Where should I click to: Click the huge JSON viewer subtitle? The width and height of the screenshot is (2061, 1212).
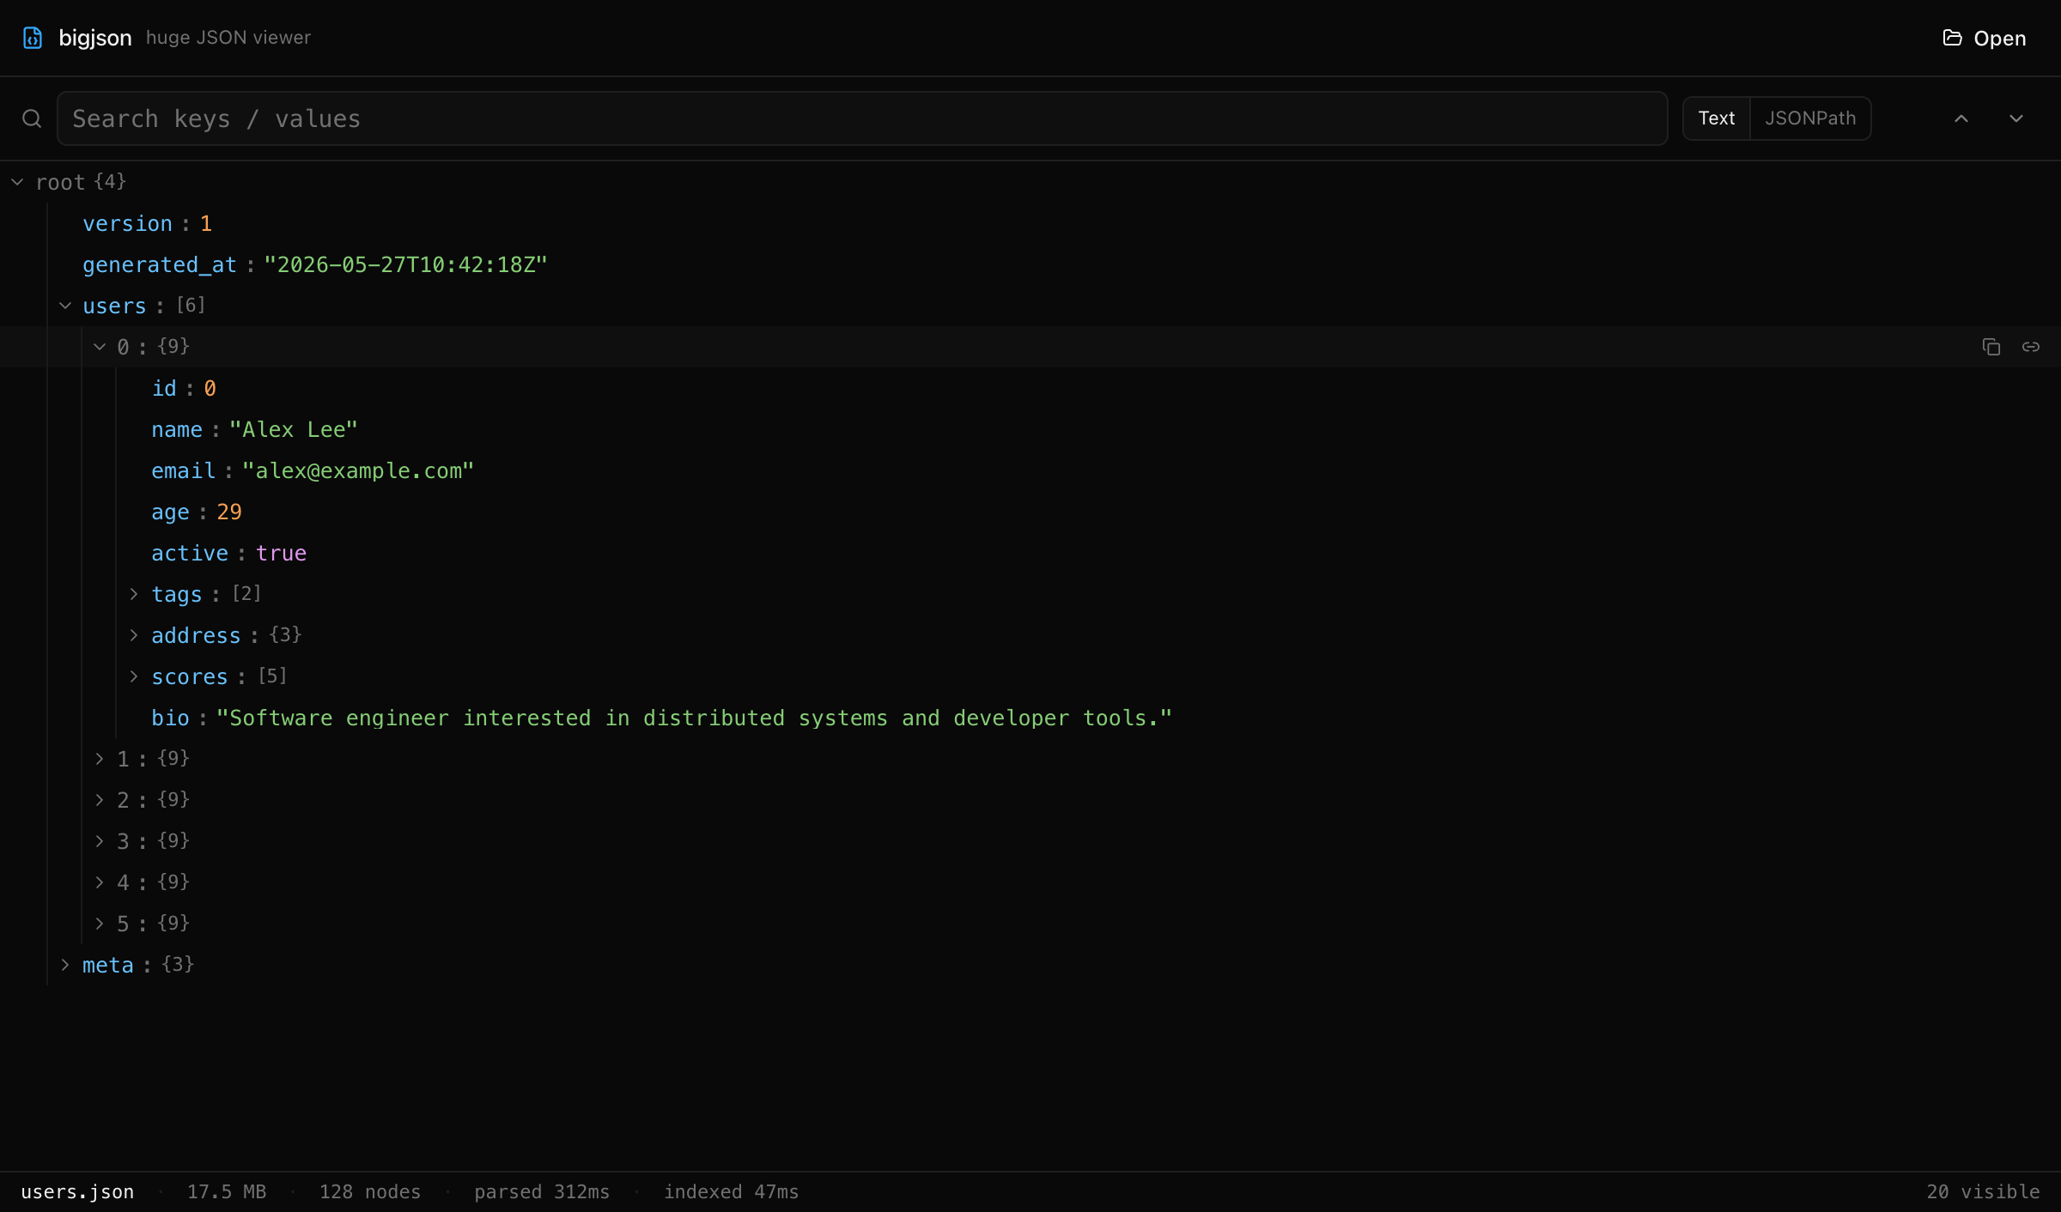[x=228, y=38]
